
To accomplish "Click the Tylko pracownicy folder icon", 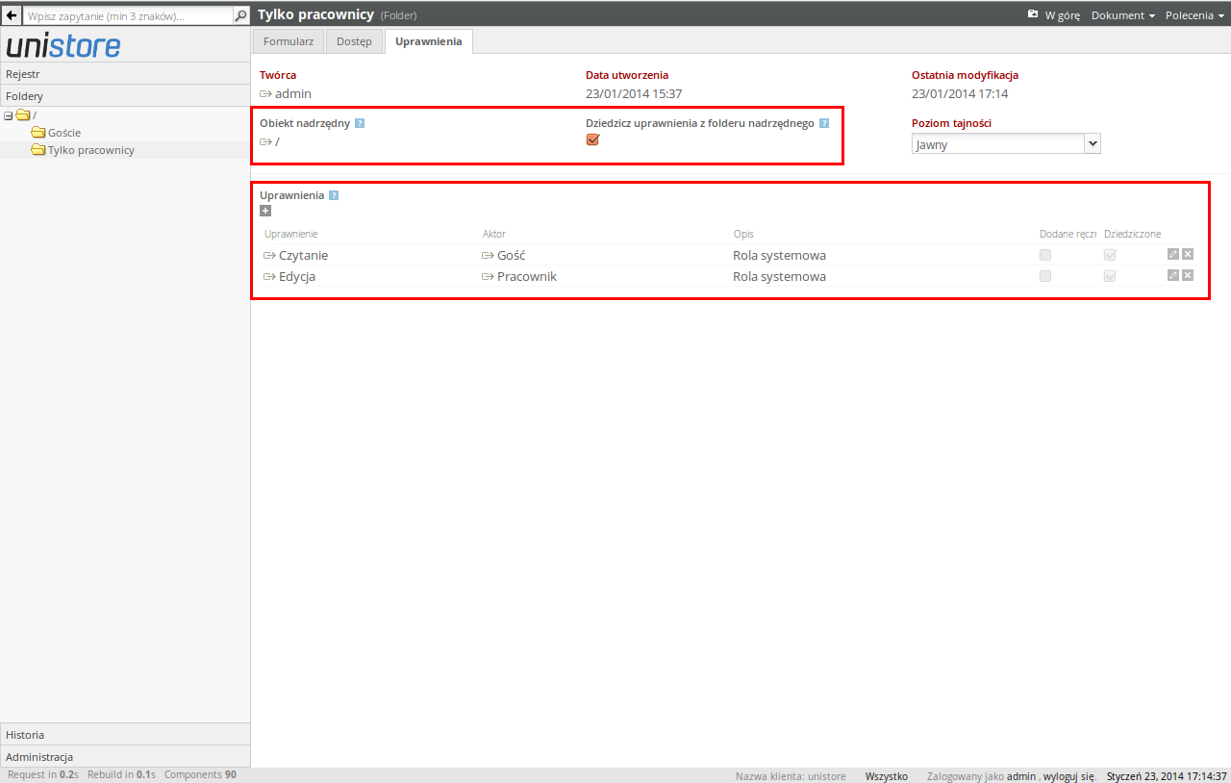I will pos(38,150).
